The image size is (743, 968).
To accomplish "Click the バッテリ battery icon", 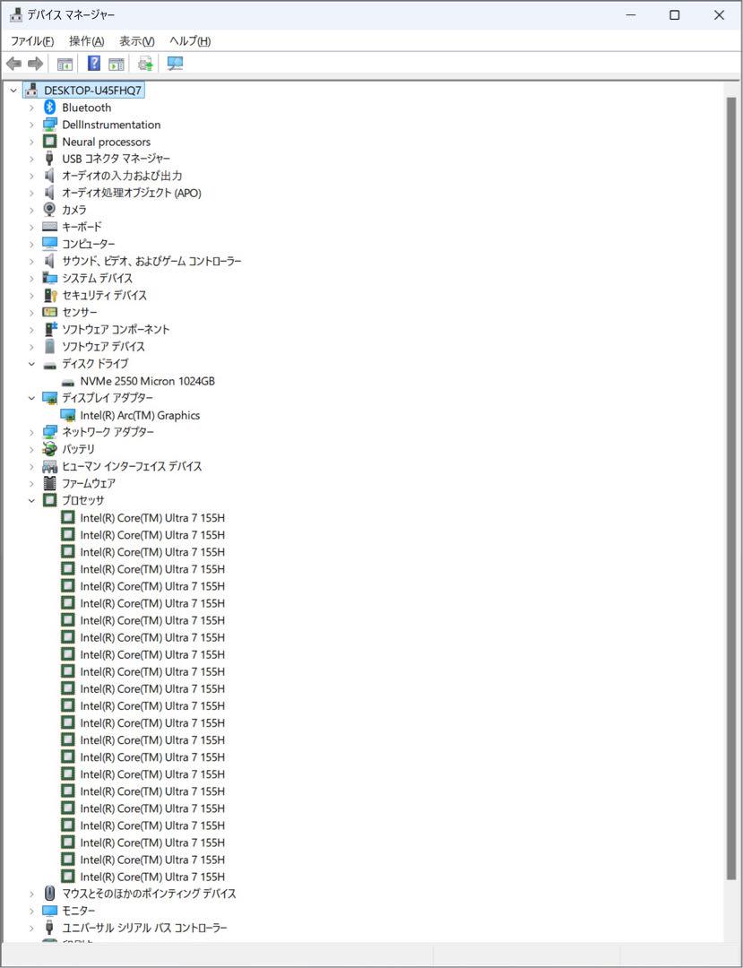I will [x=50, y=449].
